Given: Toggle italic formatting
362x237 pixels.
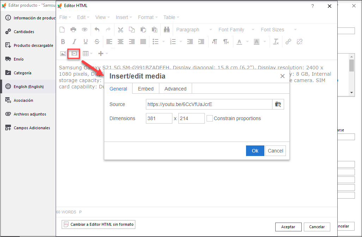Looking at the screenshot, I should pos(74,42).
